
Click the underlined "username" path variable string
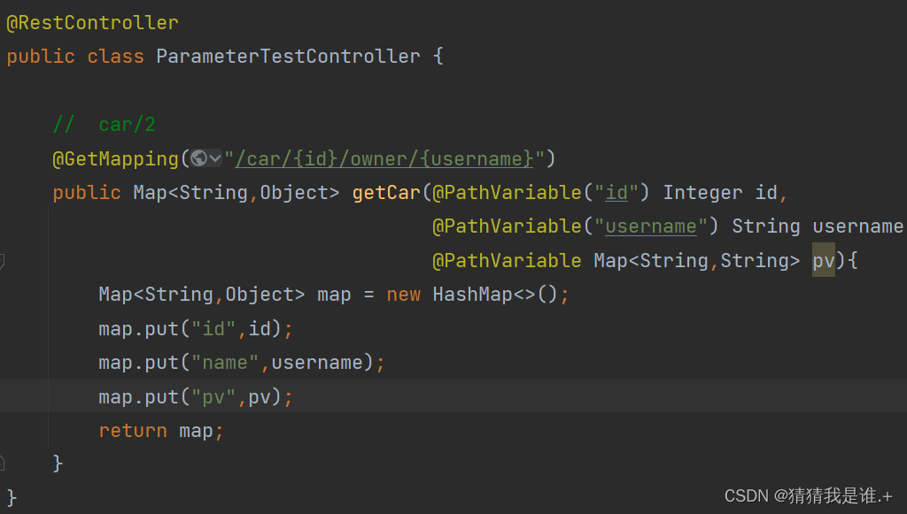tap(651, 226)
